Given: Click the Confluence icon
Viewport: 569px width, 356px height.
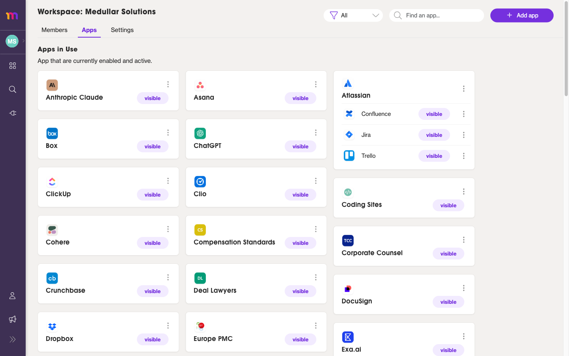Looking at the screenshot, I should (x=349, y=114).
